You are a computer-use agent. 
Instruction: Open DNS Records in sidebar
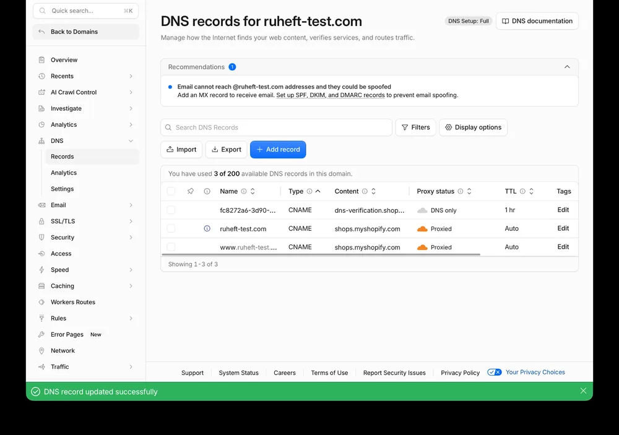tap(92, 157)
